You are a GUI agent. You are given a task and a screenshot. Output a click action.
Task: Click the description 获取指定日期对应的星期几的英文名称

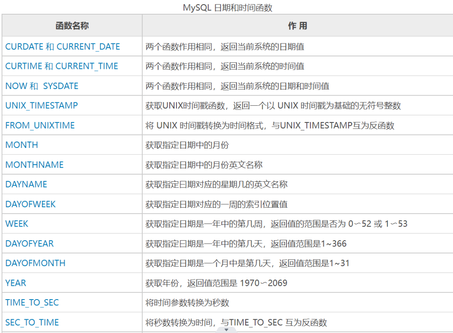tap(216, 184)
